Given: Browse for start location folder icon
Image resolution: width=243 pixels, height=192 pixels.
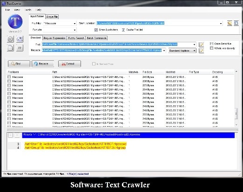Looking at the screenshot, I should 229,23.
